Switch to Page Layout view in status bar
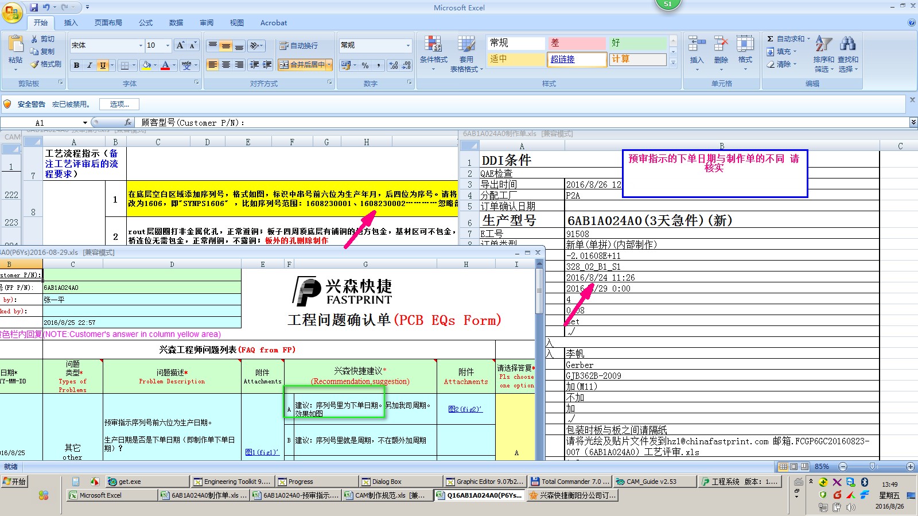 pos(794,467)
